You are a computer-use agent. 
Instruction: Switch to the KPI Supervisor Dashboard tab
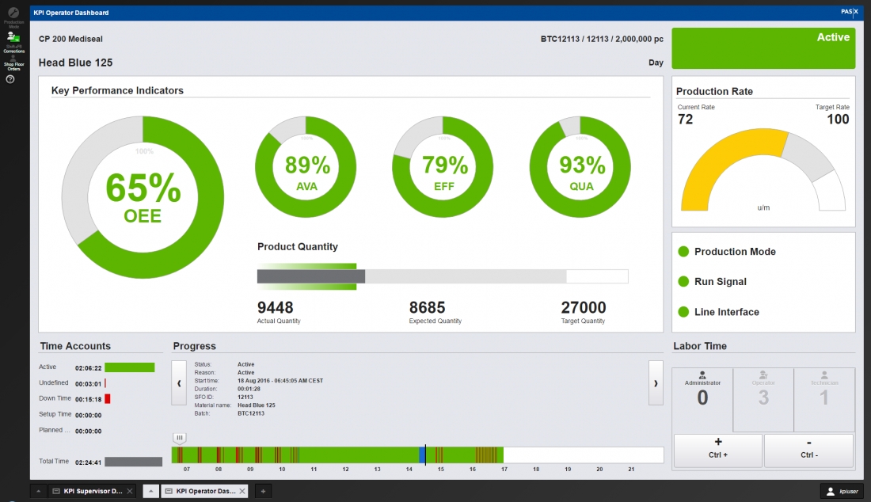(x=87, y=491)
